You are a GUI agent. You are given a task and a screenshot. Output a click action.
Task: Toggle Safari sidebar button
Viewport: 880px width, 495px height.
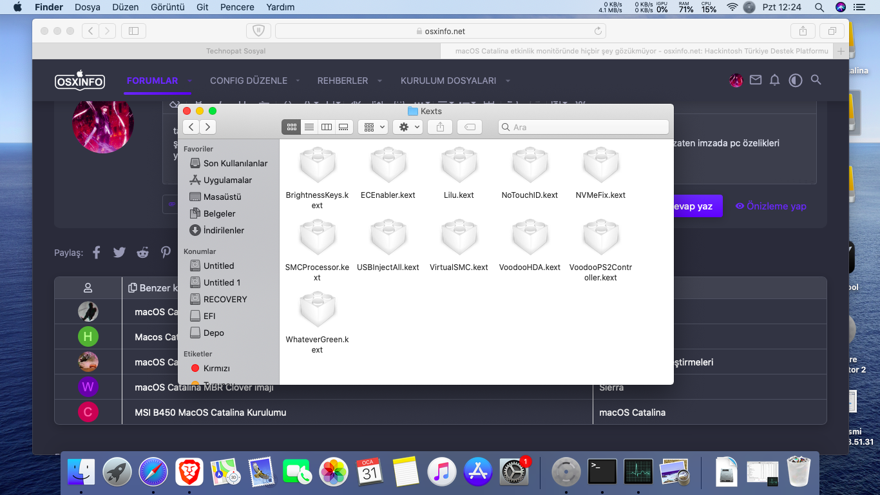[x=133, y=31]
